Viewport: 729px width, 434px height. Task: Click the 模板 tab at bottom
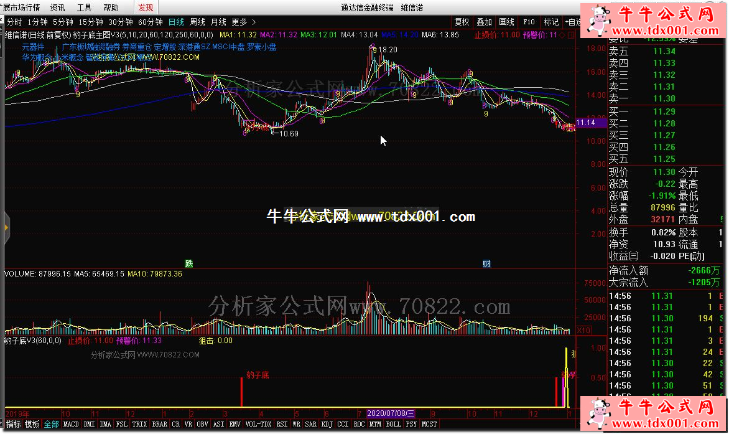coord(32,424)
